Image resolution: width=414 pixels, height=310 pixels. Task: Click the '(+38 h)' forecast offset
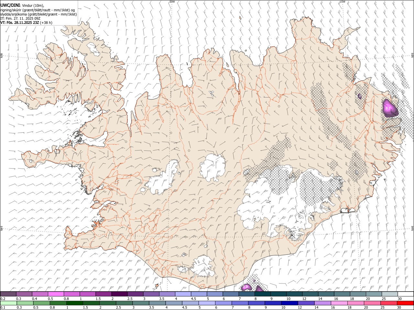(46, 23)
